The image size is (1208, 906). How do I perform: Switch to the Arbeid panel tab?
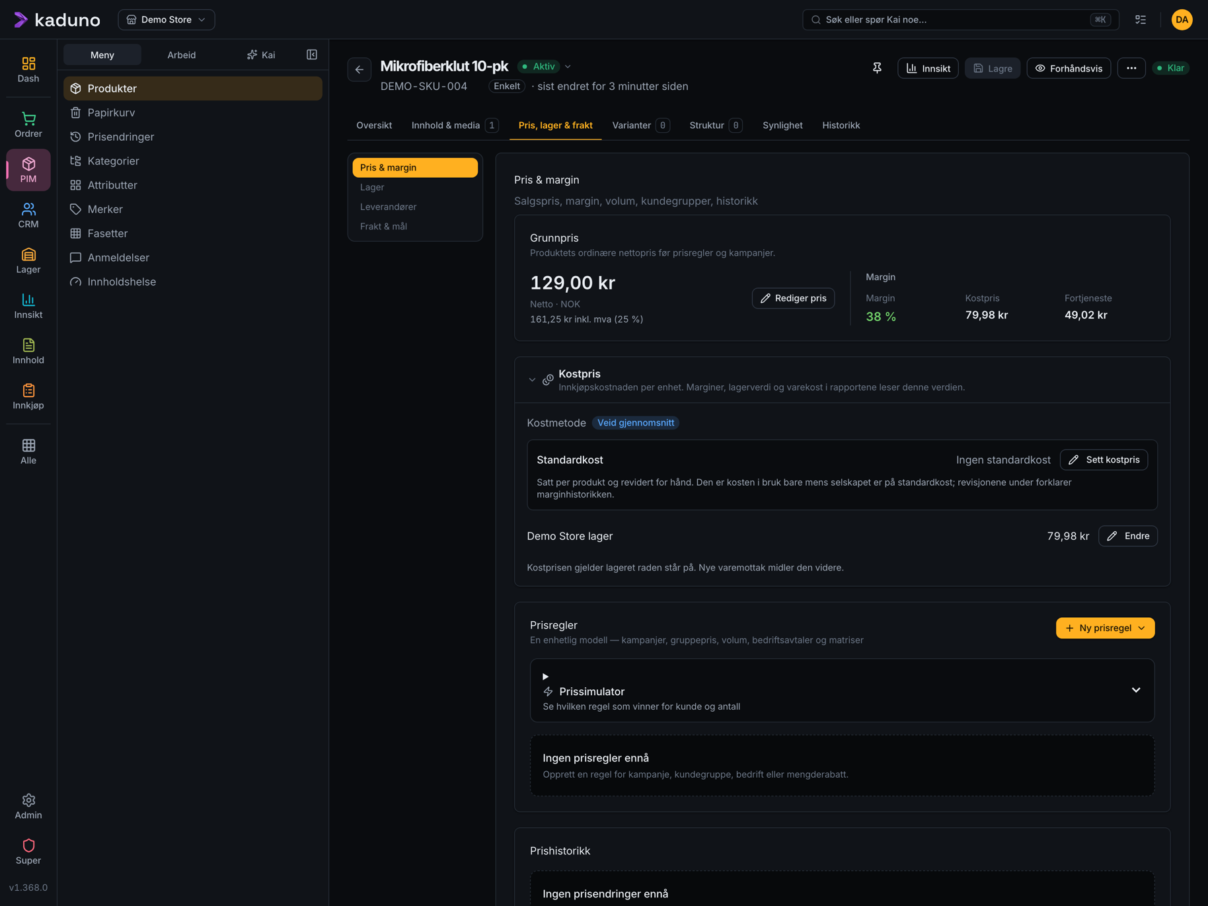(181, 55)
